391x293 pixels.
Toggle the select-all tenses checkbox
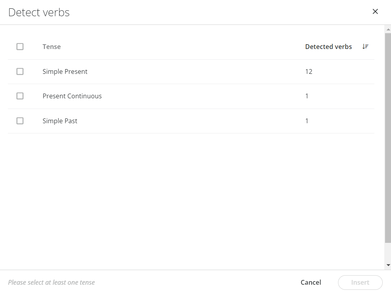20,47
